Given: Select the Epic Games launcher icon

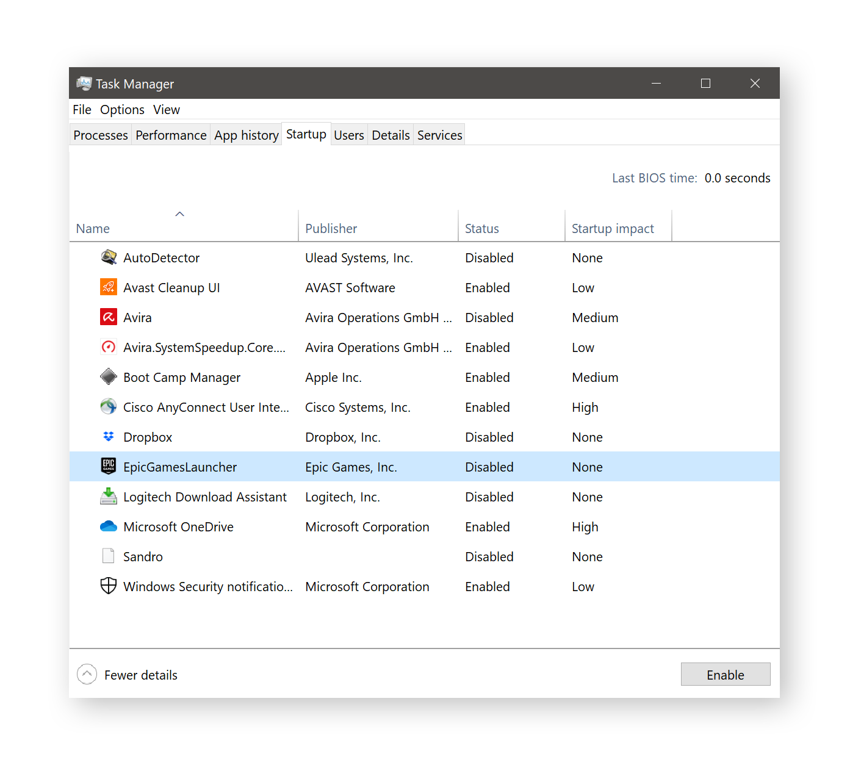Looking at the screenshot, I should click(108, 466).
